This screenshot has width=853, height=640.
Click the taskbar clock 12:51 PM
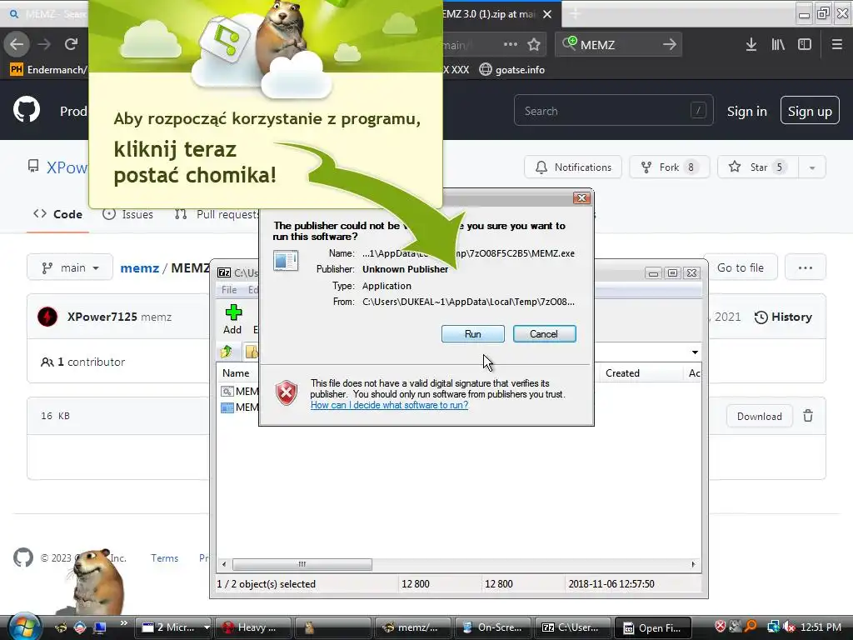[821, 627]
